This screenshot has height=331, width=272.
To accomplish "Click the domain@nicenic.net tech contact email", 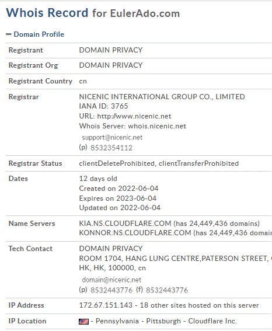I will point(111,280).
